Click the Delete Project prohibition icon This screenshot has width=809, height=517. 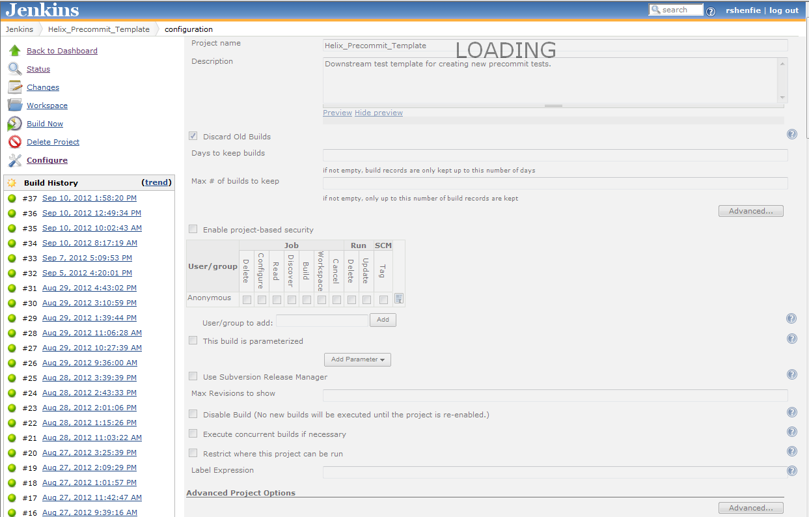coord(15,142)
